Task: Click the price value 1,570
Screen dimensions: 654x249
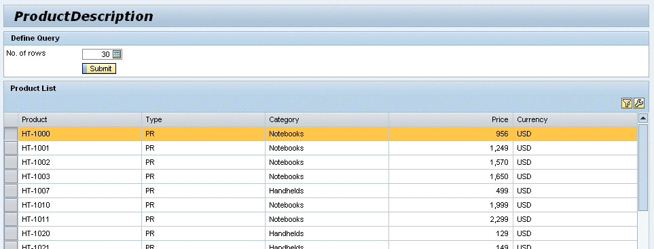Action: (499, 162)
